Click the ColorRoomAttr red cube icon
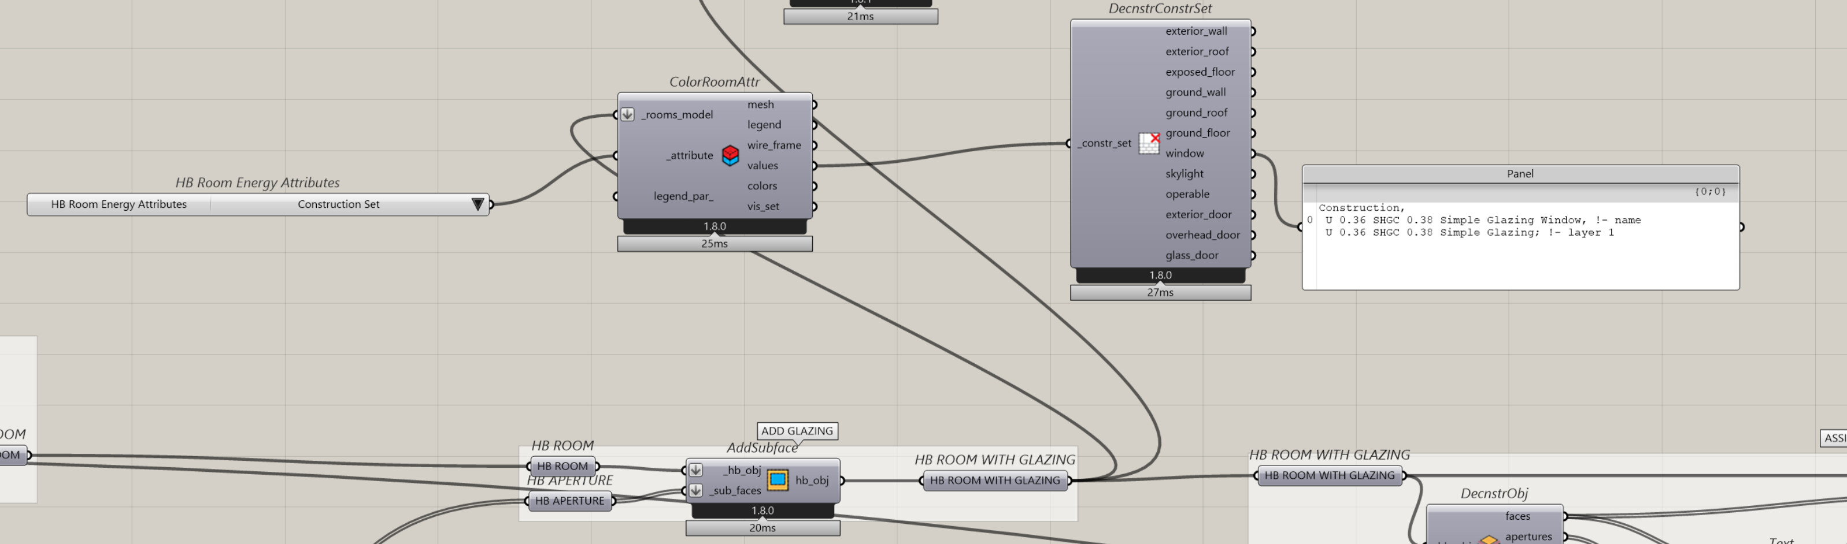 730,155
